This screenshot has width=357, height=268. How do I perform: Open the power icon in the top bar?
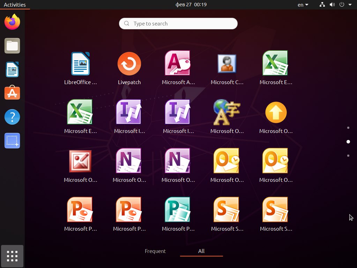(342, 5)
